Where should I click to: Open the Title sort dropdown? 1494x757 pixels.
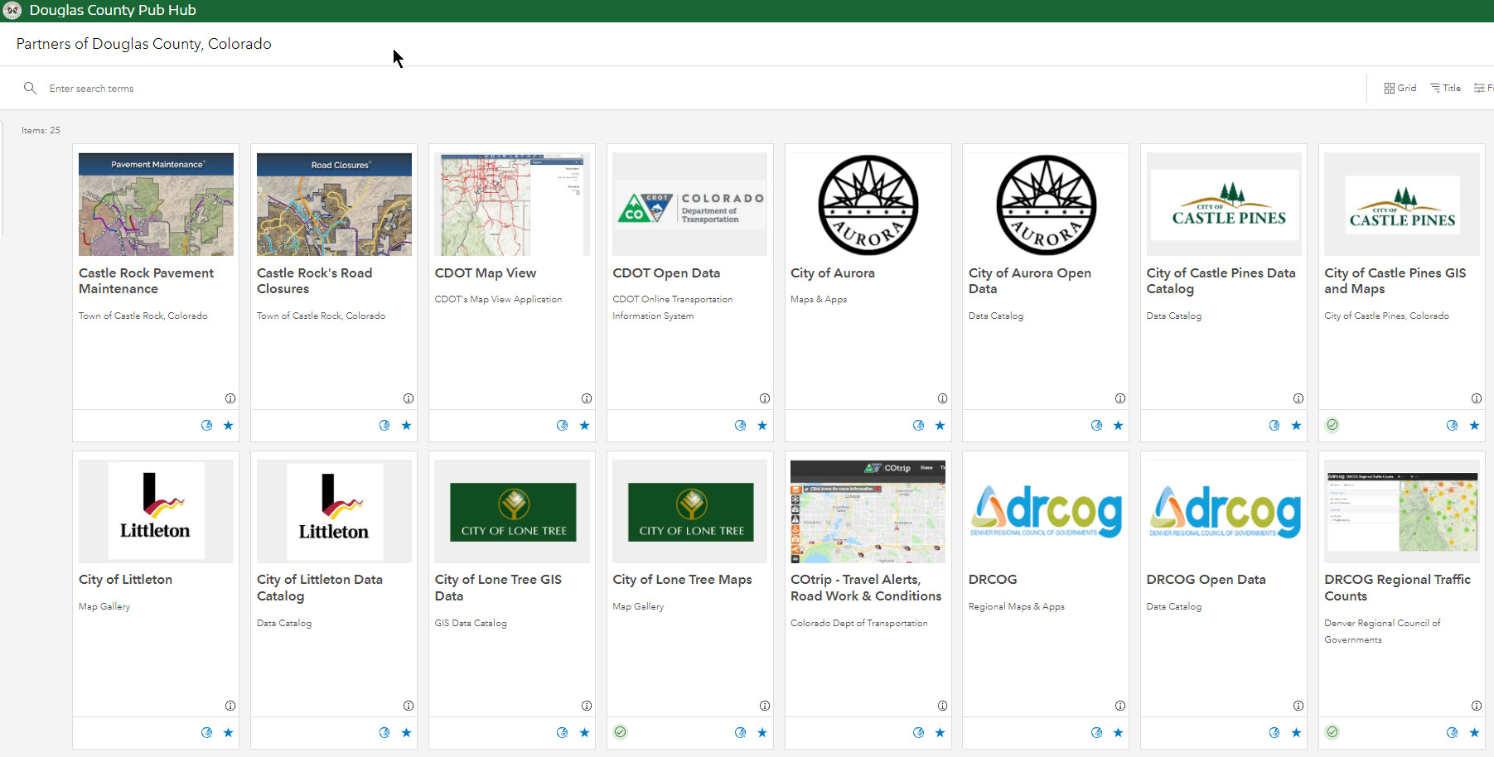point(1445,88)
